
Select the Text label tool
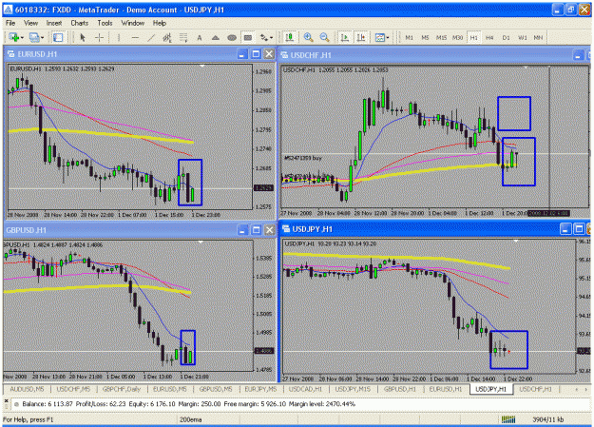pyautogui.click(x=200, y=37)
